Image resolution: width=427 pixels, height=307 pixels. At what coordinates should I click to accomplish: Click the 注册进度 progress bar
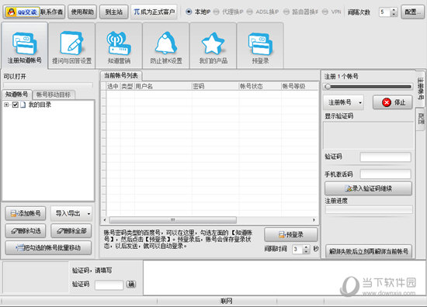[369, 209]
